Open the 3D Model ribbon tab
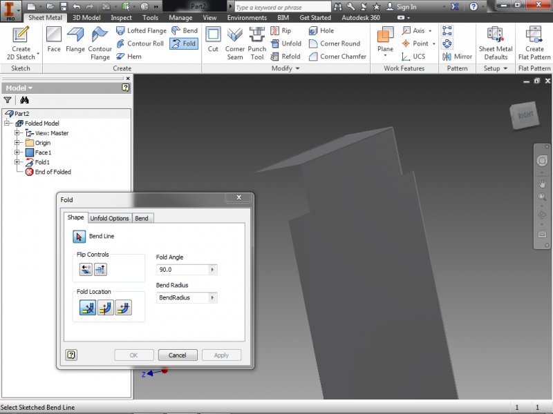553x414 pixels. (86, 18)
